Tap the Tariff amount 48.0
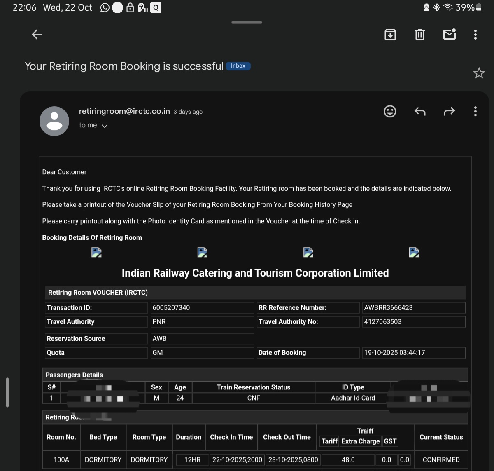Screen dimensions: 494x471 coord(348,459)
